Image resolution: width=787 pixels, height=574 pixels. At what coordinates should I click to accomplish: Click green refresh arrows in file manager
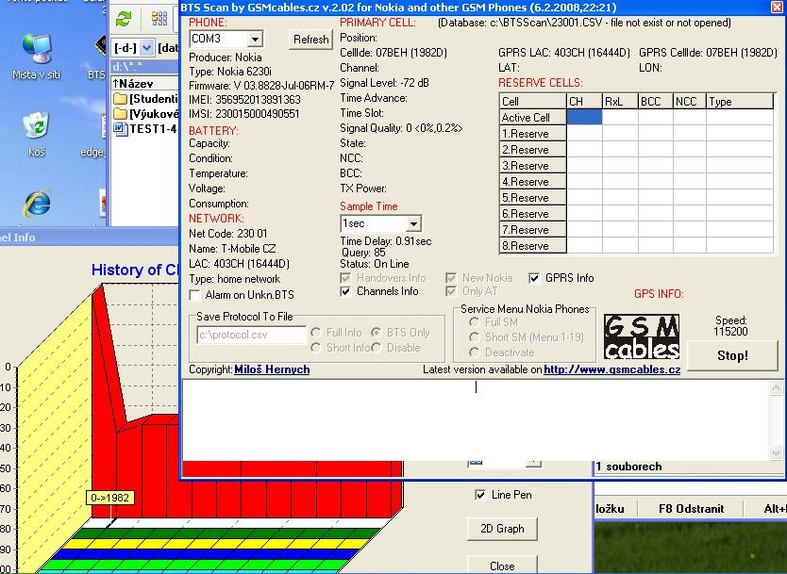(x=124, y=19)
